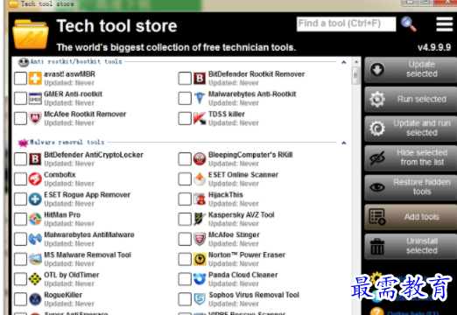Image resolution: width=457 pixels, height=315 pixels.
Task: Click the Run selected button
Action: click(411, 99)
